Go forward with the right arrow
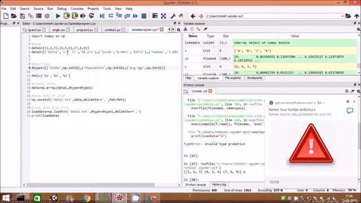 201,16
